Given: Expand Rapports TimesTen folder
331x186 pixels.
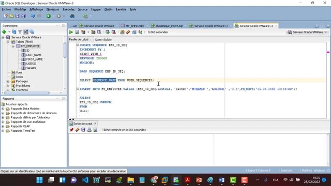Looking at the screenshot, I should tap(3, 131).
